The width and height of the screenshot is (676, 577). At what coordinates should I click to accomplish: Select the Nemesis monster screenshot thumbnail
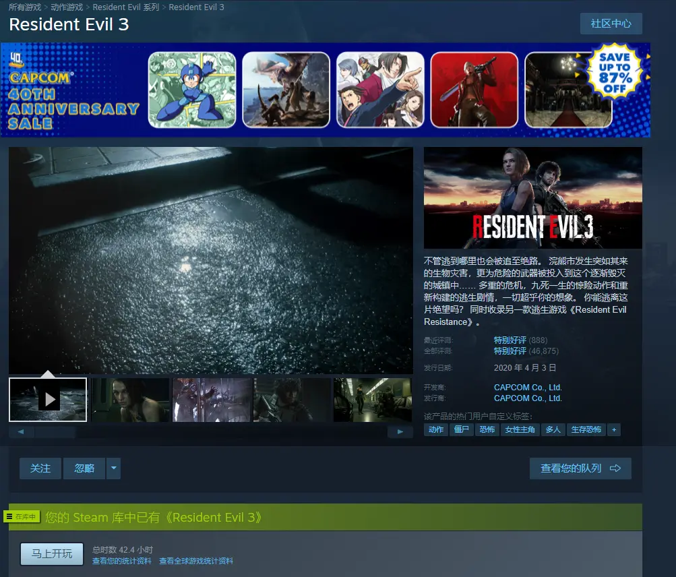pyautogui.click(x=211, y=400)
